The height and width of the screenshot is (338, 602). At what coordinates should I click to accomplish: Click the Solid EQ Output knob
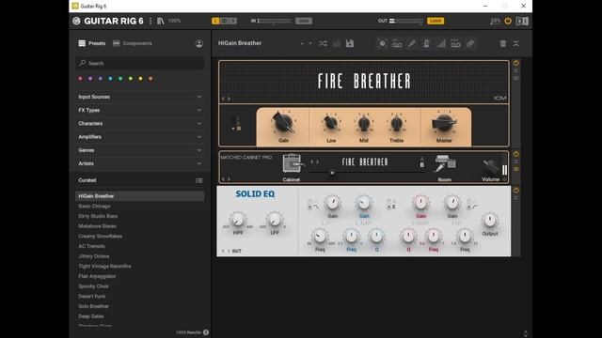[x=490, y=221]
